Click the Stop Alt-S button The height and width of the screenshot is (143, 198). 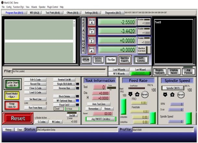(x=12, y=105)
